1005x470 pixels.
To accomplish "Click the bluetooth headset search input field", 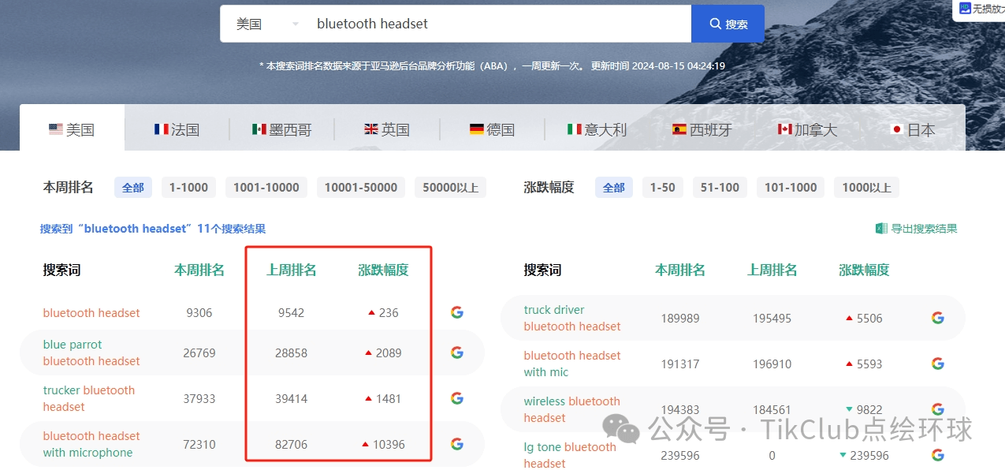I will click(x=497, y=24).
